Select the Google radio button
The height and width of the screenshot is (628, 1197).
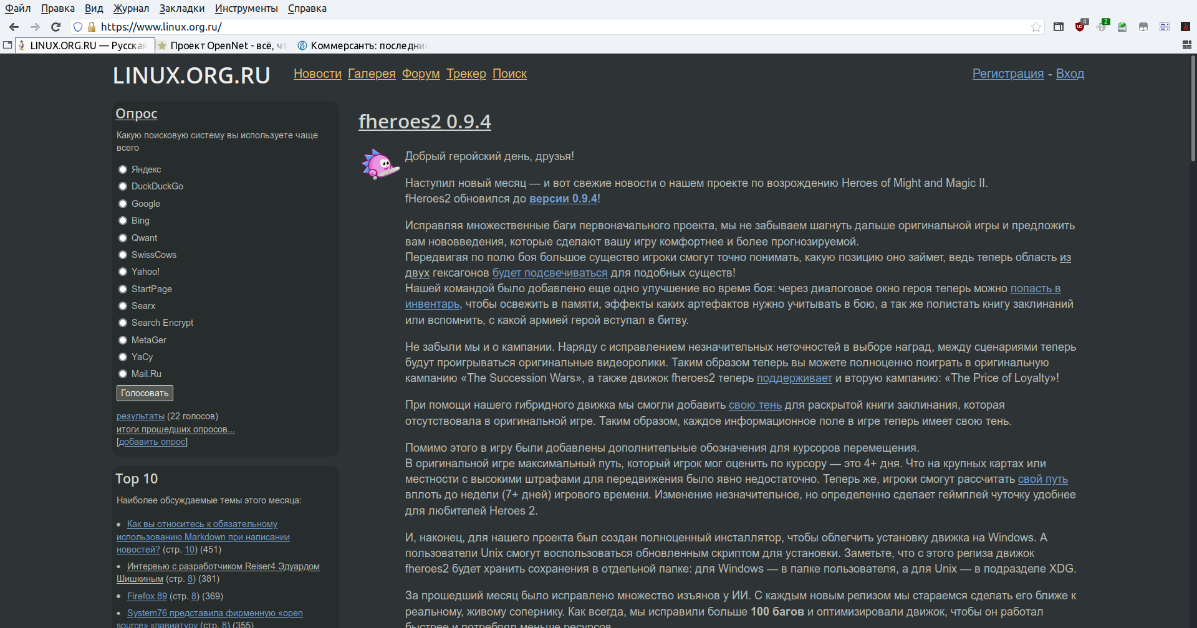123,204
